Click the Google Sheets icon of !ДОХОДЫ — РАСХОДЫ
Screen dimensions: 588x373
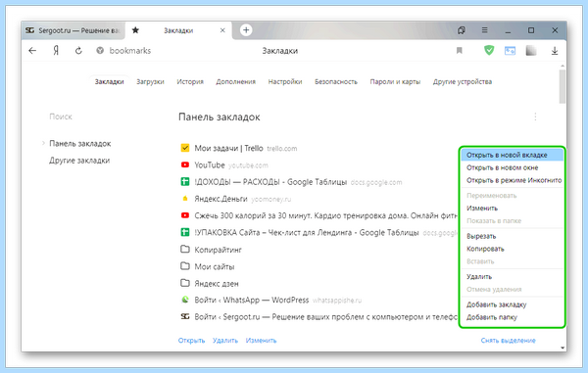[x=185, y=182]
